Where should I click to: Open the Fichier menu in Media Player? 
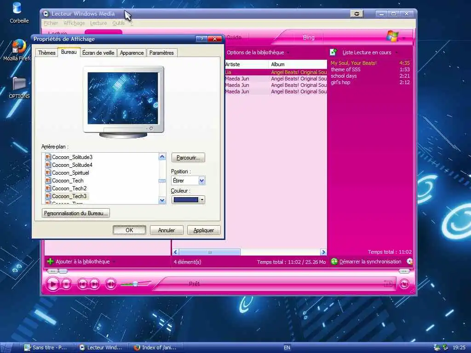pyautogui.click(x=51, y=23)
